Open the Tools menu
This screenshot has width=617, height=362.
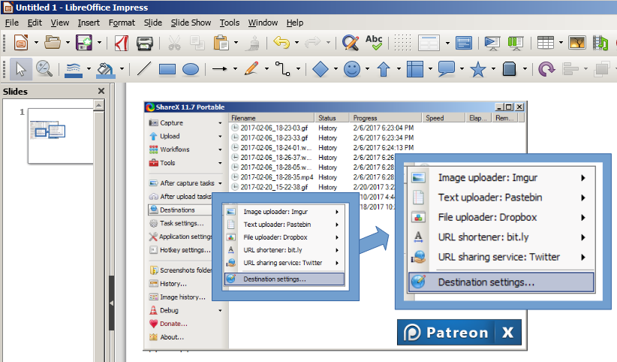(x=230, y=23)
